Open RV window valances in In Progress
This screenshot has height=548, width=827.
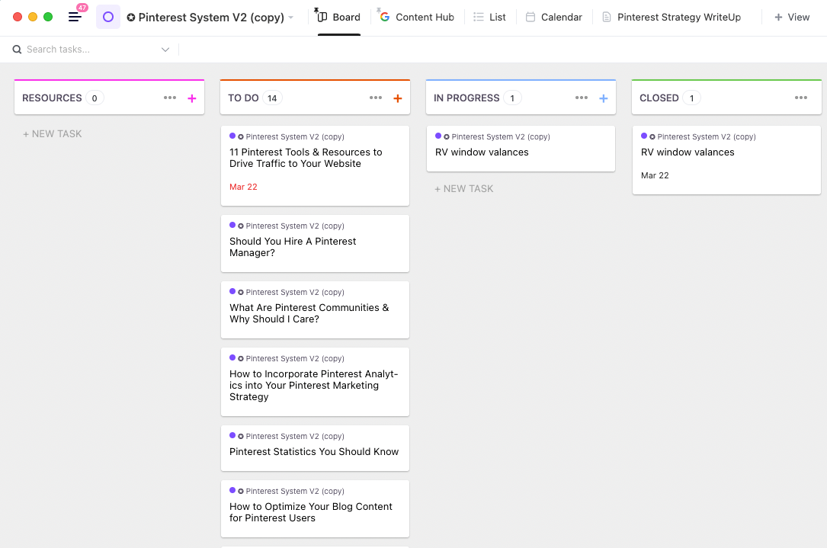pyautogui.click(x=521, y=149)
